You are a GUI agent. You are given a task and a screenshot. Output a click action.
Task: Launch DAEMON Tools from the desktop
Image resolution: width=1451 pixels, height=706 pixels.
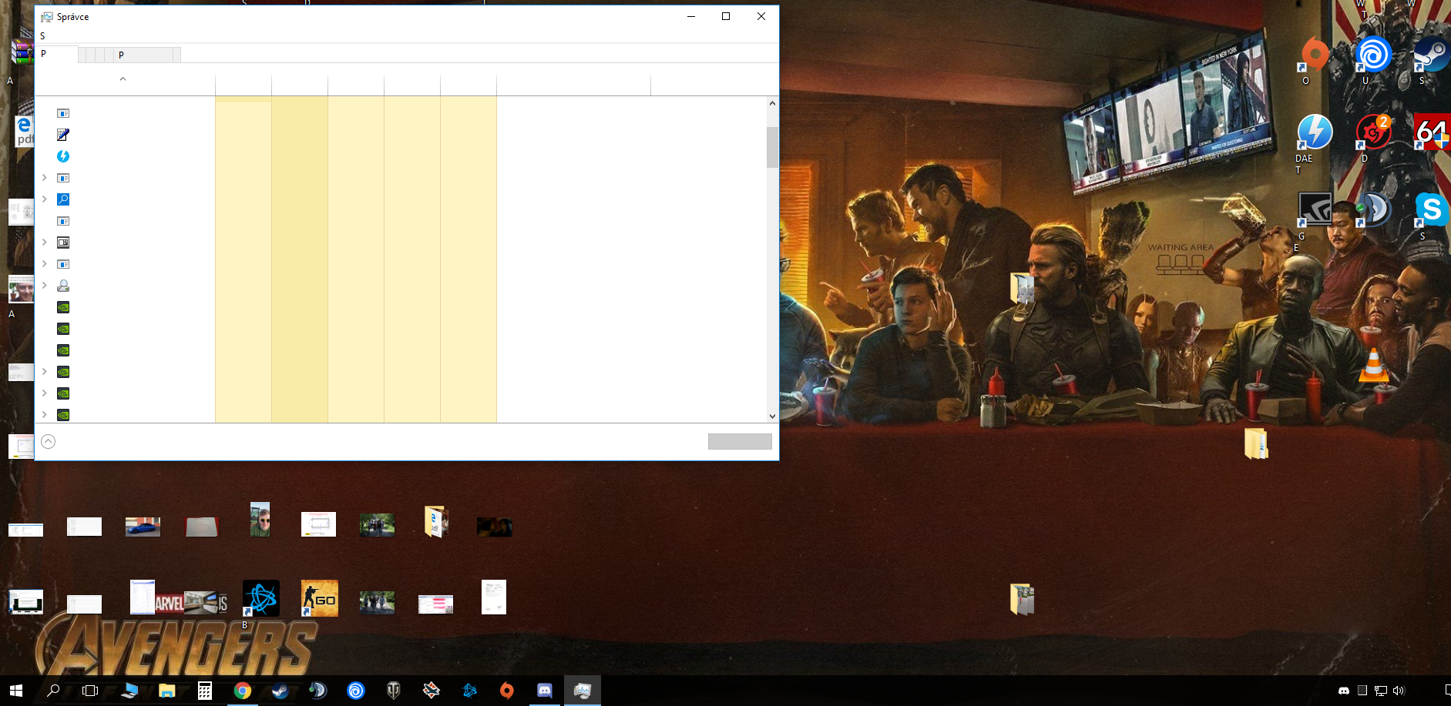click(x=1314, y=132)
